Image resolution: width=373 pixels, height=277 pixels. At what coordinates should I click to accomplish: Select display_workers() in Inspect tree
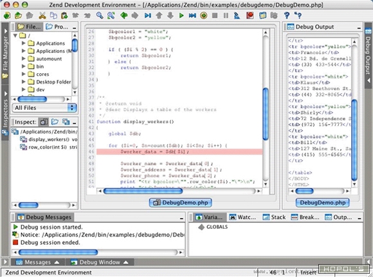49,139
